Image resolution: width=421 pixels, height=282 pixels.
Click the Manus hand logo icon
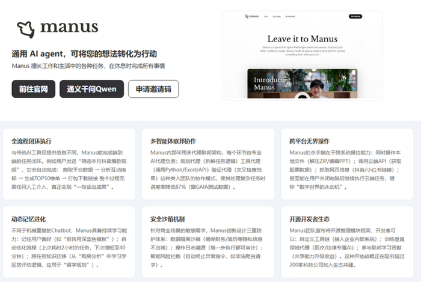pos(26,29)
